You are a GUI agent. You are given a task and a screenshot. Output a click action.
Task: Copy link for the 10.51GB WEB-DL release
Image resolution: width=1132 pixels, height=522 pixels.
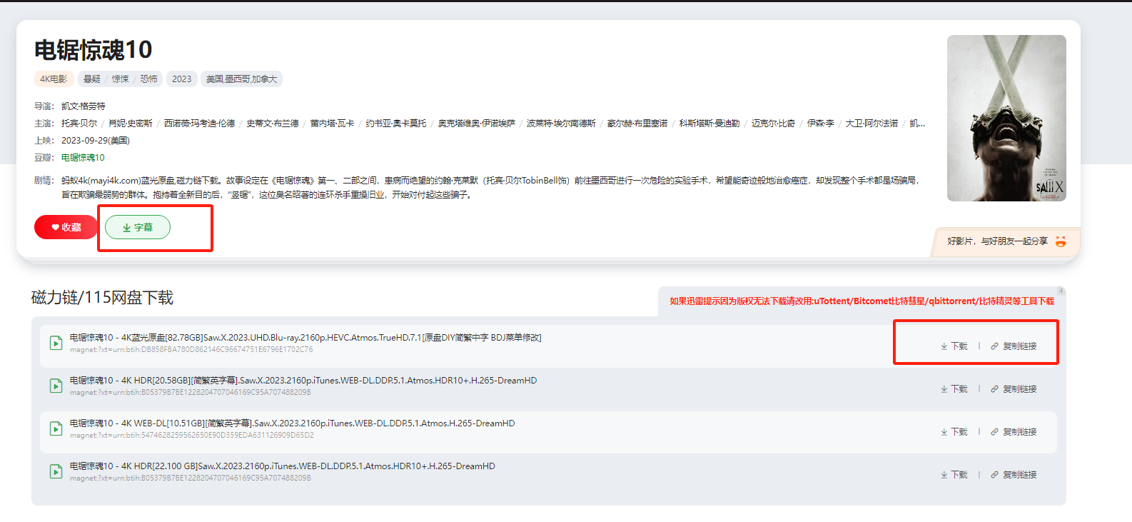1014,432
